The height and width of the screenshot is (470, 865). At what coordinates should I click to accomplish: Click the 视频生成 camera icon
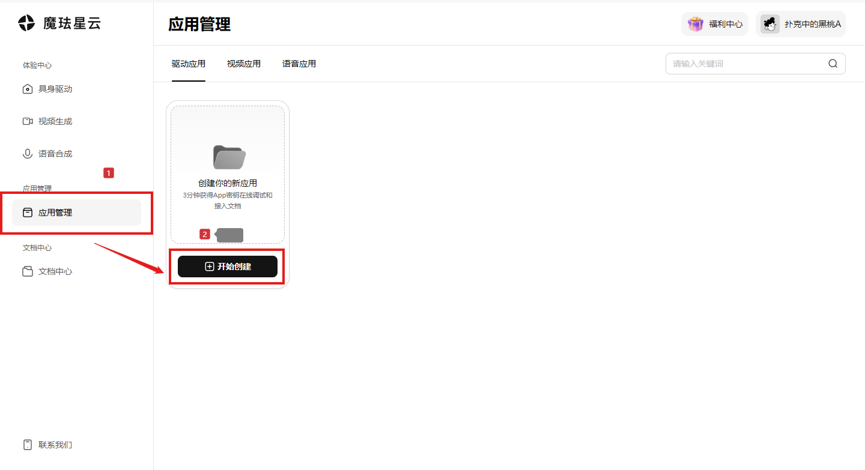click(x=28, y=121)
